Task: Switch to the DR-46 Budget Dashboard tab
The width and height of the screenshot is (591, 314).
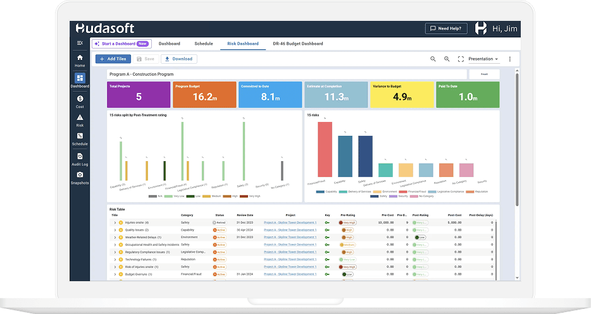Action: pyautogui.click(x=297, y=44)
